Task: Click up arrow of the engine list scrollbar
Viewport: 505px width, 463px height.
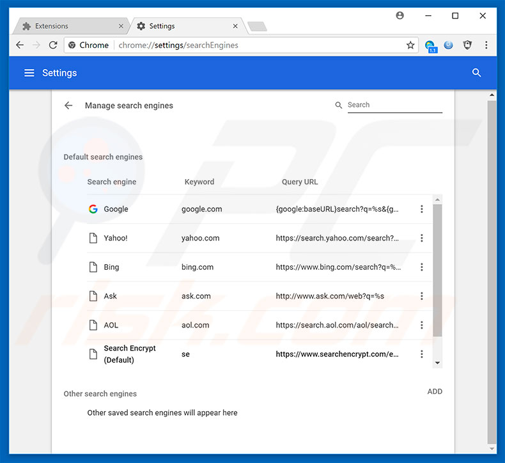Action: pyautogui.click(x=437, y=200)
